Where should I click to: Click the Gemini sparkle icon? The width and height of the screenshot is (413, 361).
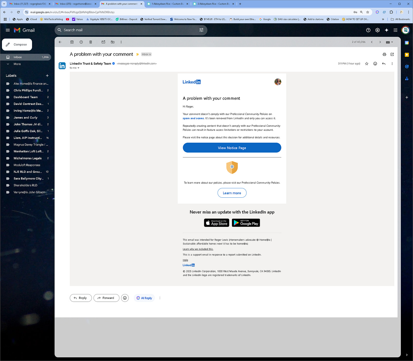point(386,30)
